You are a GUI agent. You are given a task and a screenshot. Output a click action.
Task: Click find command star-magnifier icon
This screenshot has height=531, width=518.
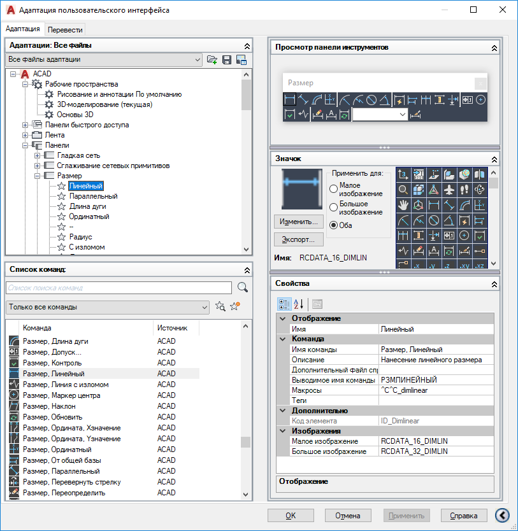(220, 306)
